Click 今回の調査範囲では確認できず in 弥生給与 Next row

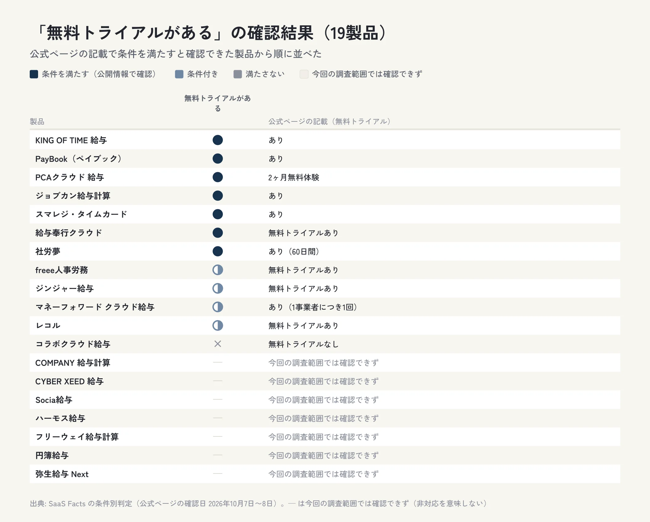click(323, 474)
